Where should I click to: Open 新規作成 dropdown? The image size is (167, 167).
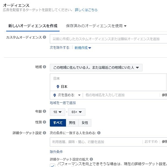click(x=83, y=48)
